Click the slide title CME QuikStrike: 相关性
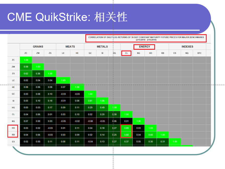This screenshot has width=225, height=169. coord(67,17)
